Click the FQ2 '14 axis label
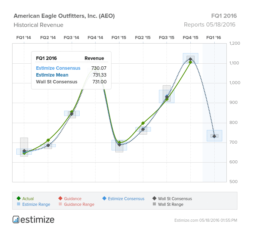The width and height of the screenshot is (256, 235). pos(48,38)
